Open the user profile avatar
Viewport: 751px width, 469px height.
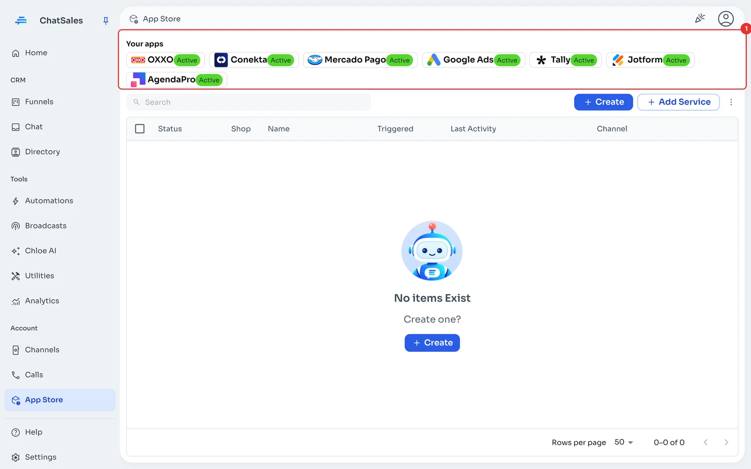[726, 19]
